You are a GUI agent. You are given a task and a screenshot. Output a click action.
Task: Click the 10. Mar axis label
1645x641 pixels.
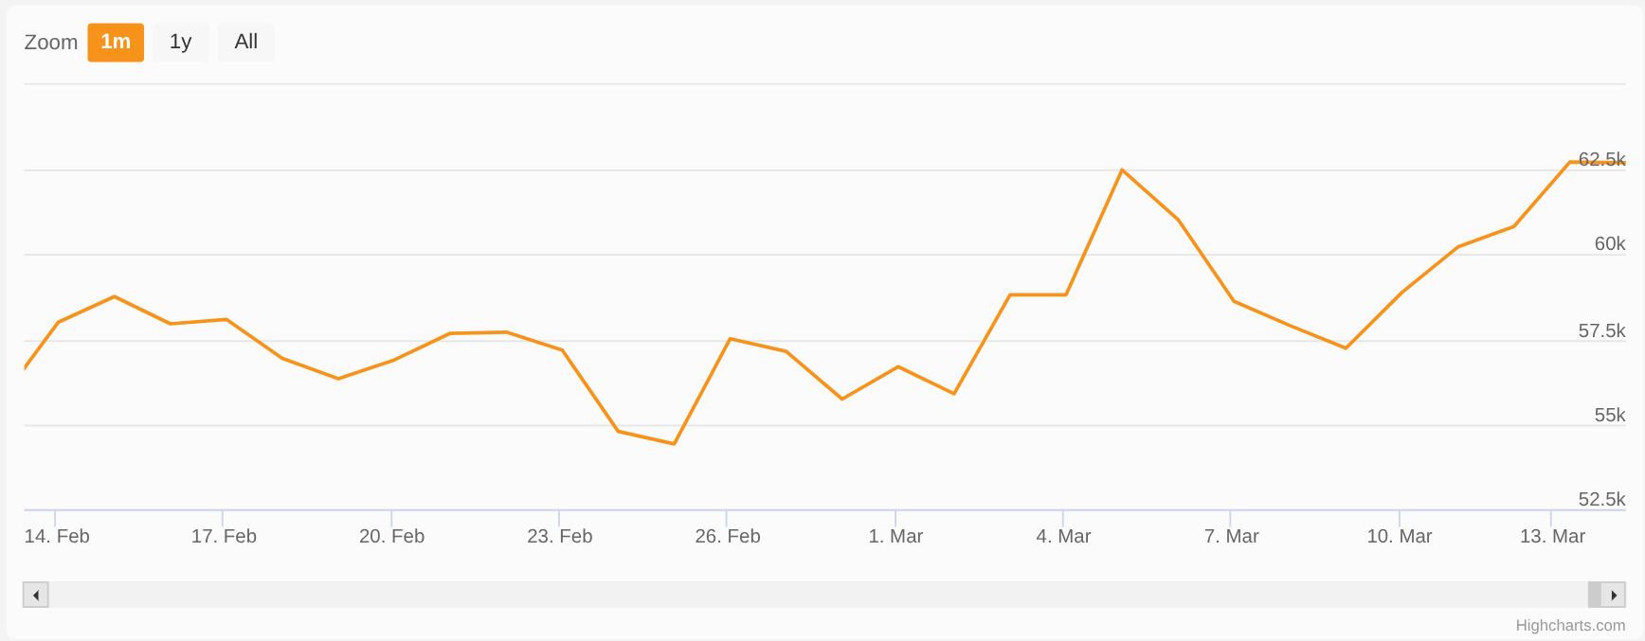coord(1399,536)
